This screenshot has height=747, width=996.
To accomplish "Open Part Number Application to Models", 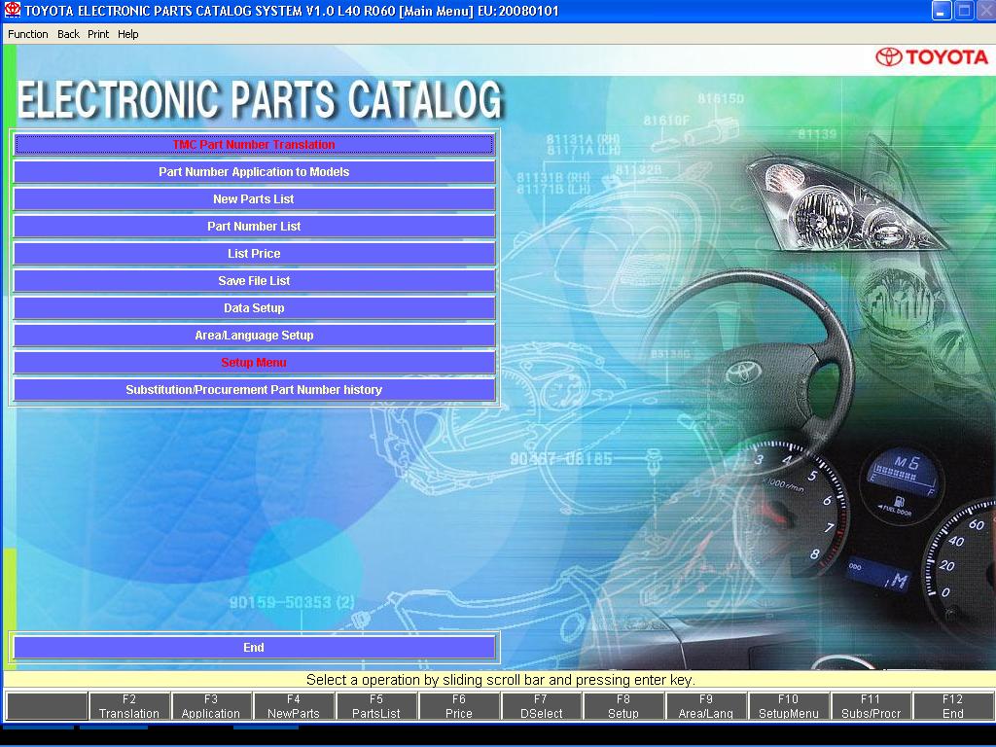I will coord(254,172).
